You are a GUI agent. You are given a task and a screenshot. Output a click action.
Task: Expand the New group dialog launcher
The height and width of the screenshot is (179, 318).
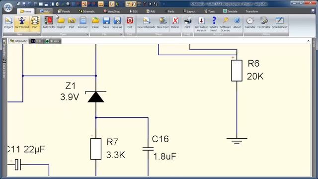(39, 34)
